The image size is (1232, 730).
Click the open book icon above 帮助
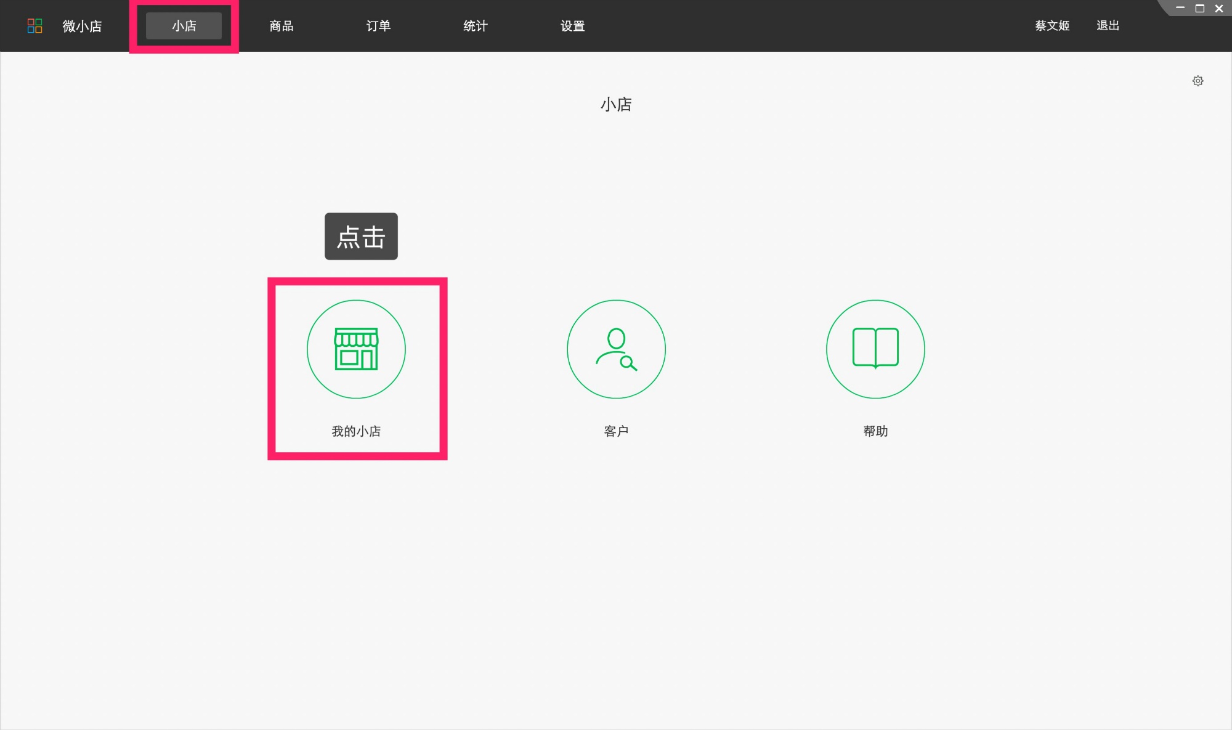[x=875, y=349]
